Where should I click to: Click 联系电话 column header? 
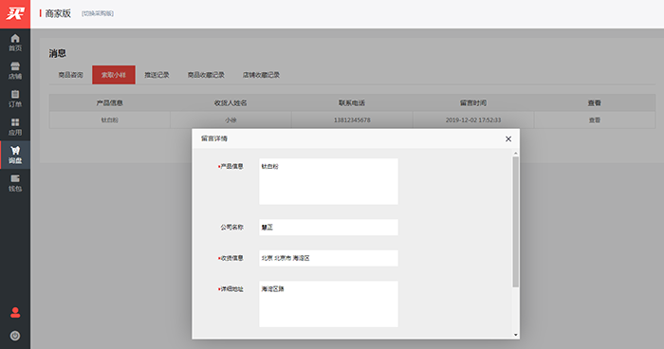pos(352,103)
